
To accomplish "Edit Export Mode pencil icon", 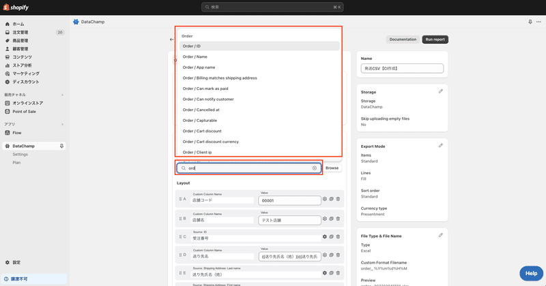I will [x=440, y=146].
